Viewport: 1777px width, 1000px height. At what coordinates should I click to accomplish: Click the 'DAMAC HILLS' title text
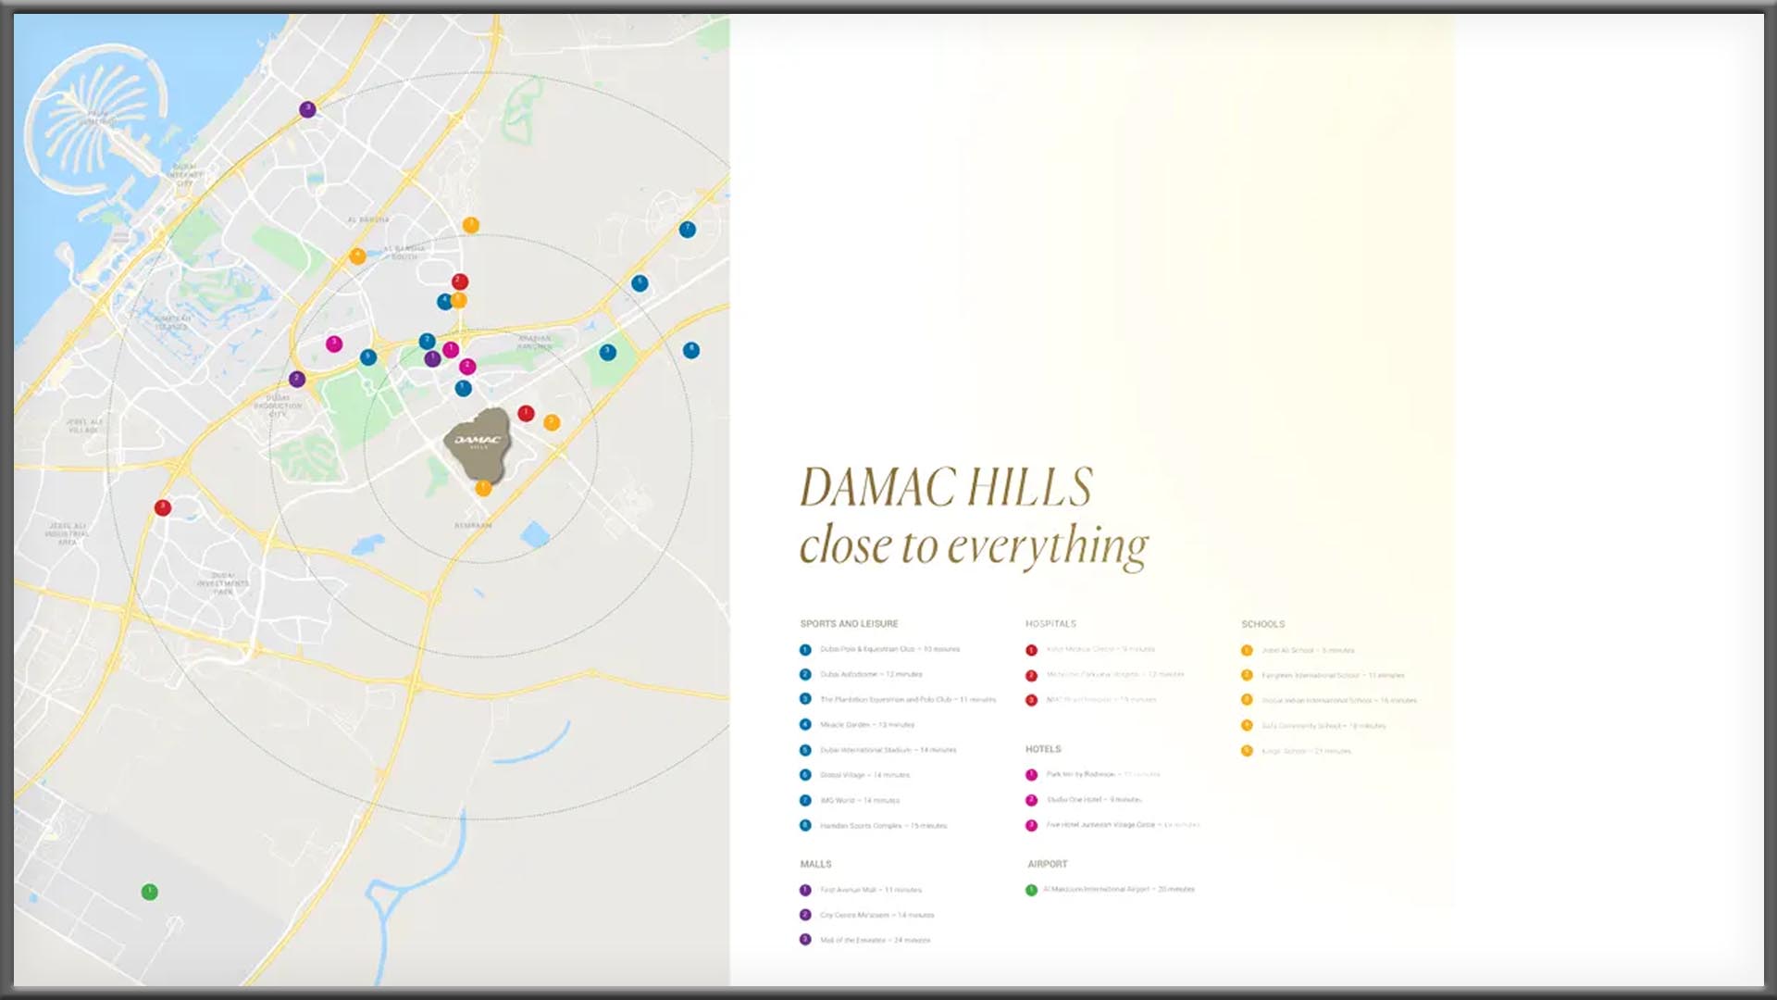point(946,487)
